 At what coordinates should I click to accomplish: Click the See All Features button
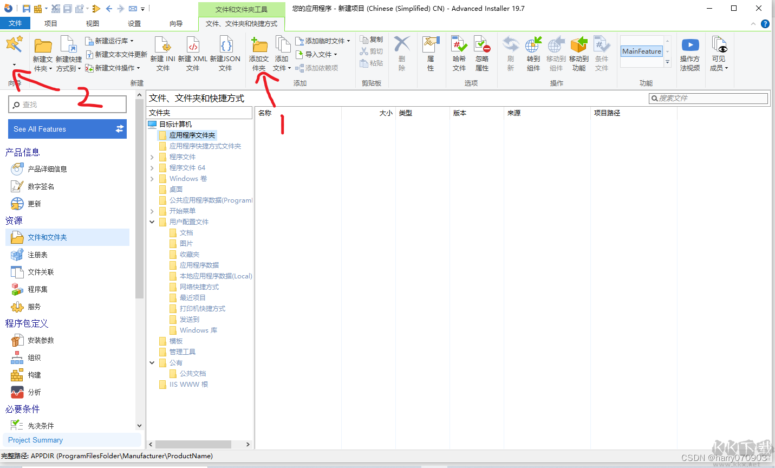click(67, 129)
